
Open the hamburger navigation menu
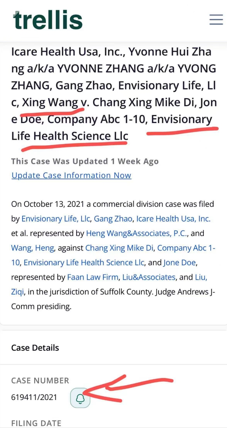(216, 20)
